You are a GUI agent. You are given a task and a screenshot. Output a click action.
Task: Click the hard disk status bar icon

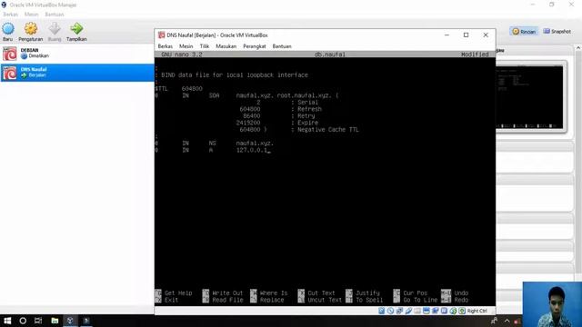click(382, 311)
